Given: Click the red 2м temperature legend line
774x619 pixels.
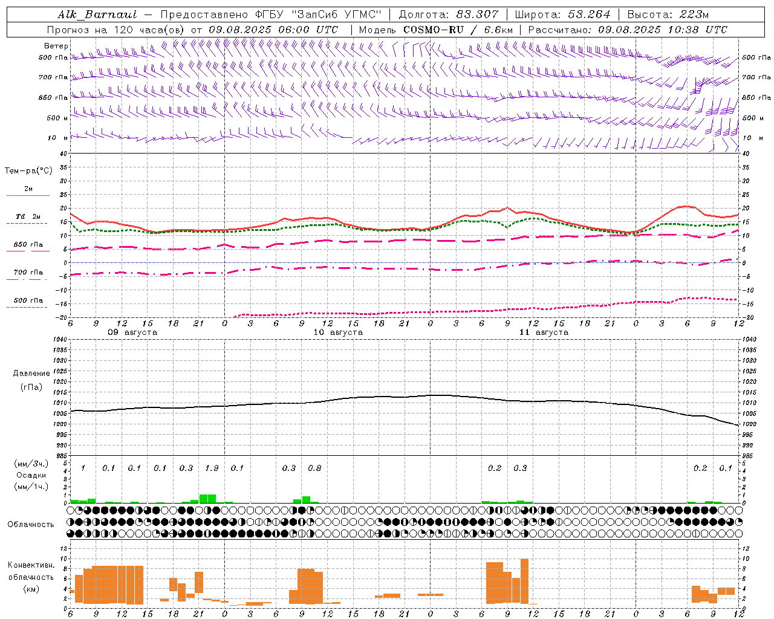Looking at the screenshot, I should (28, 195).
